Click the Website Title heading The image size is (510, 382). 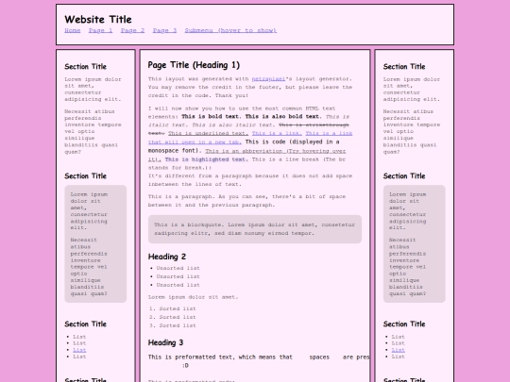(x=98, y=19)
